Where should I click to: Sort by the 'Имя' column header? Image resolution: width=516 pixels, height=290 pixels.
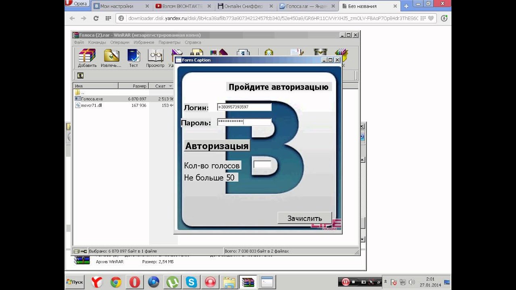96,86
